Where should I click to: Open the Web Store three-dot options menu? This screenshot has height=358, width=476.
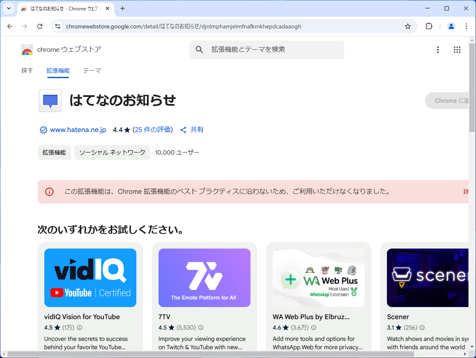438,49
